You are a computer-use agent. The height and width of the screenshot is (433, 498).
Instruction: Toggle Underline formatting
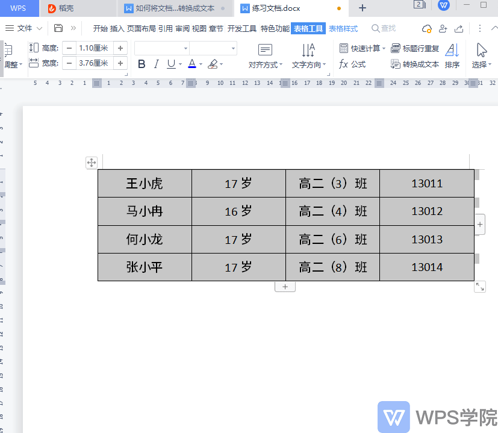171,64
